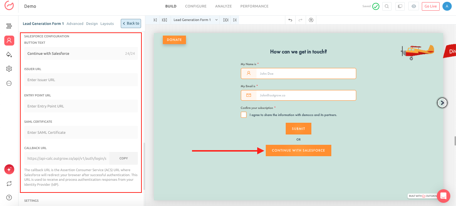The image size is (456, 206).
Task: Click the device preview icon
Action: (400, 6)
